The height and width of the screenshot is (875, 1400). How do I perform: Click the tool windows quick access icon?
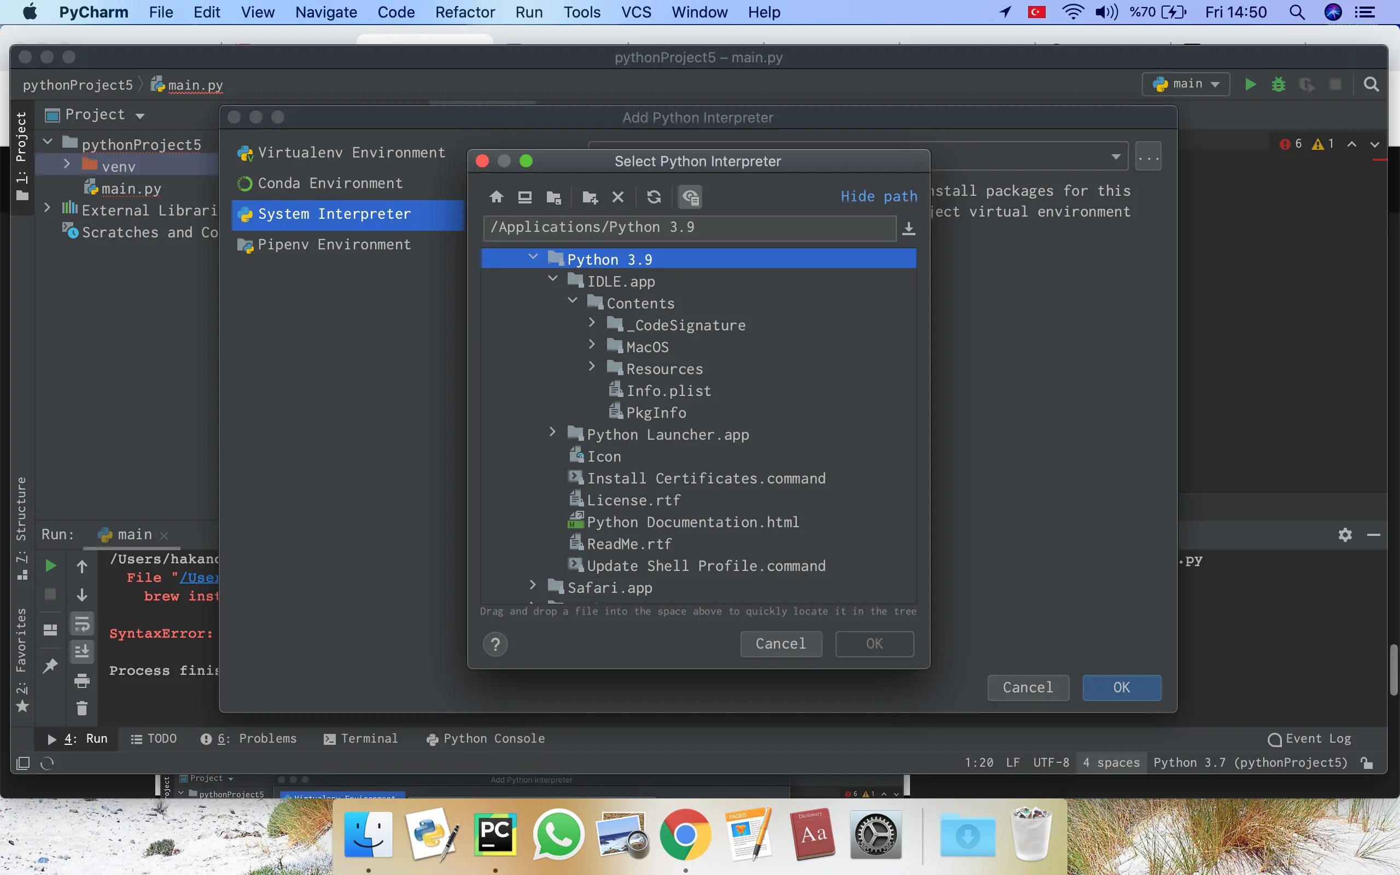22,763
